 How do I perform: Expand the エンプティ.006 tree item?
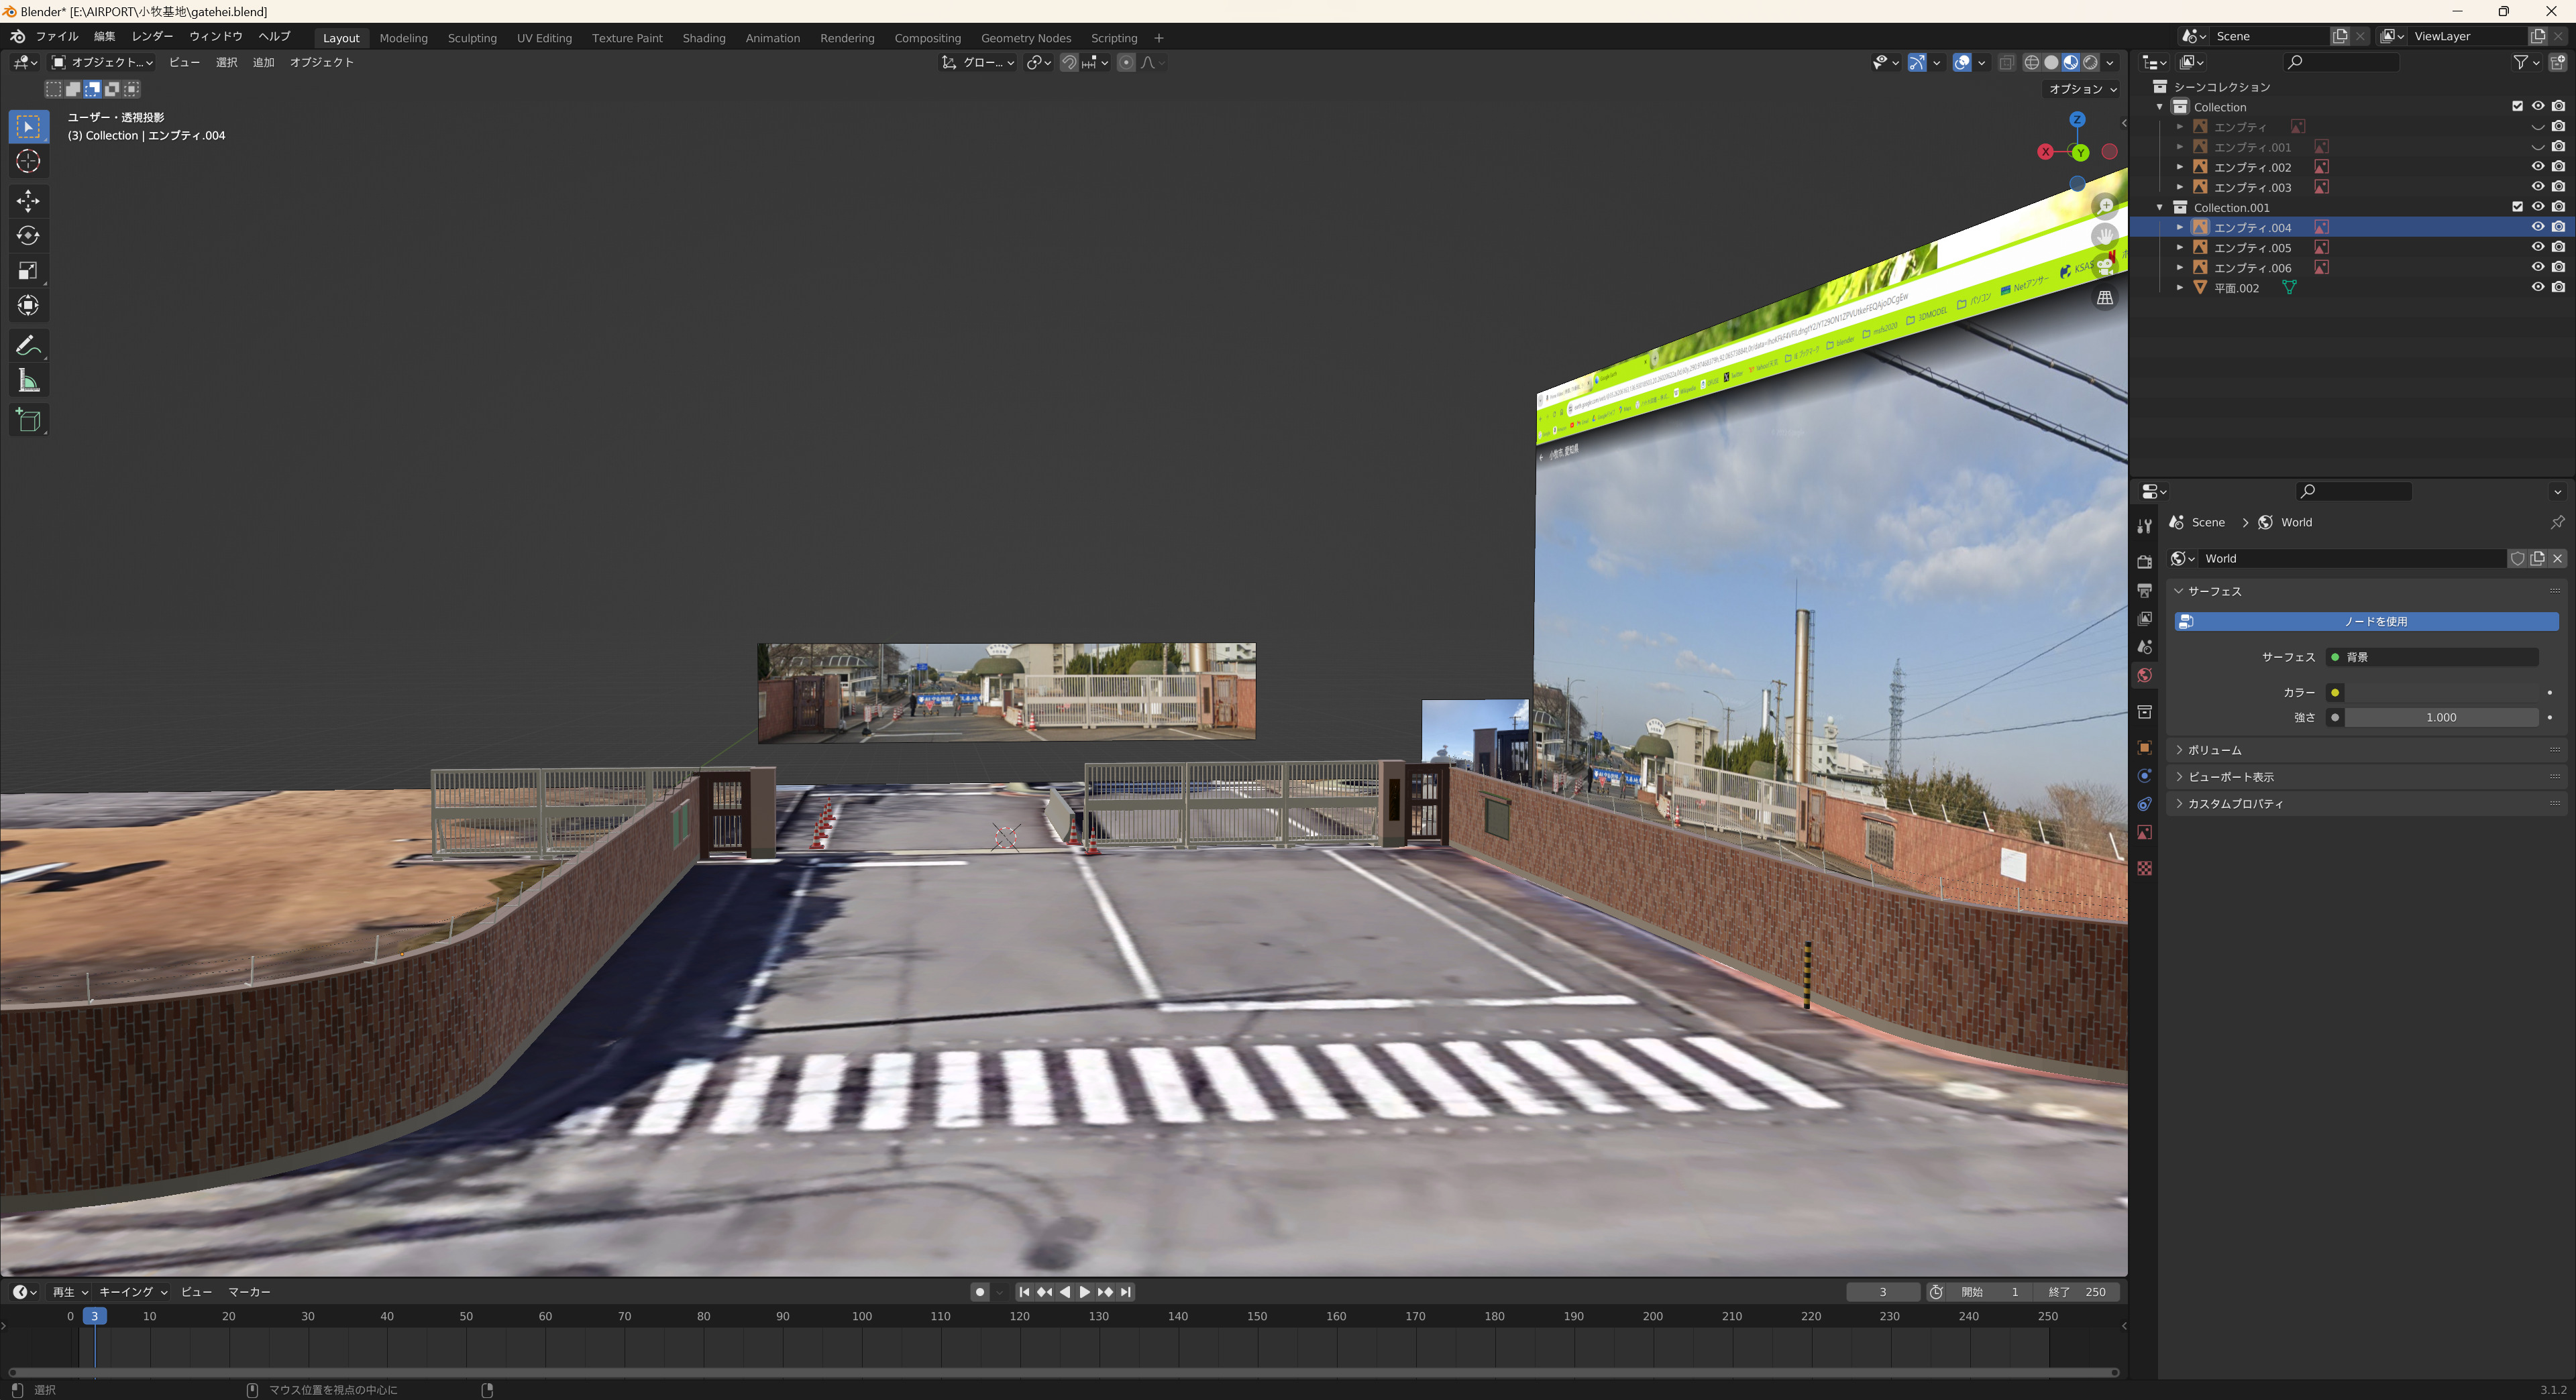pos(2180,267)
